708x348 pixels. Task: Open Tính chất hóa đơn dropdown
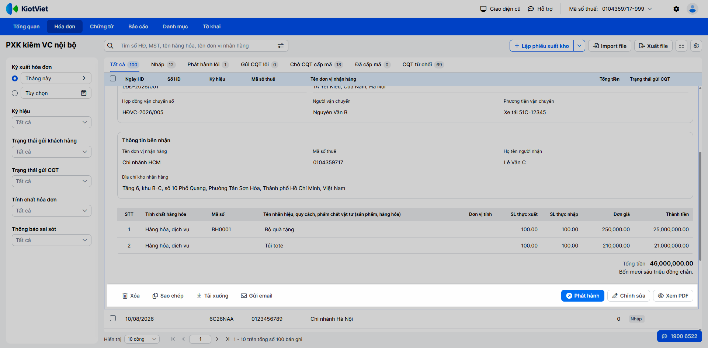[x=52, y=211]
